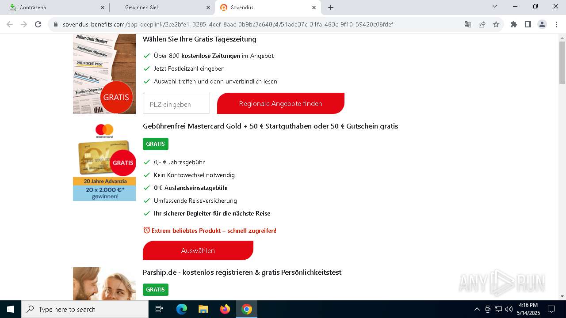Click Wählen Sie Ihre Gratis Tageszeitung heading
566x318 pixels.
(199, 39)
